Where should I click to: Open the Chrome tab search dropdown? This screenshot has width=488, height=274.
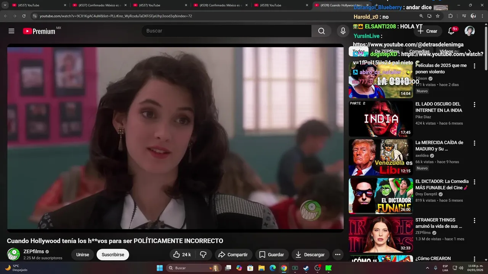click(5, 5)
